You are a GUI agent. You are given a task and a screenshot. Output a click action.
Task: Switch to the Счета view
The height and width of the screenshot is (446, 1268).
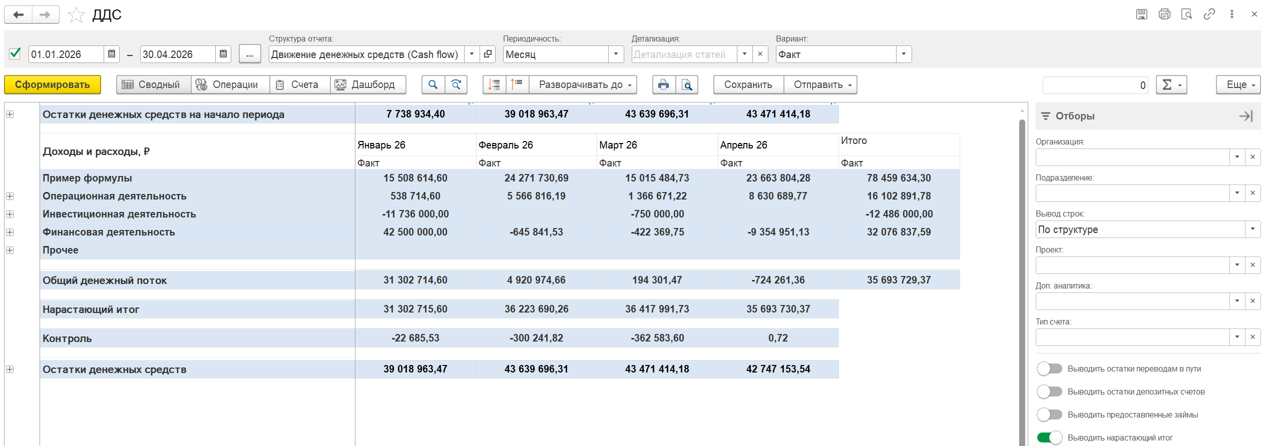(300, 84)
